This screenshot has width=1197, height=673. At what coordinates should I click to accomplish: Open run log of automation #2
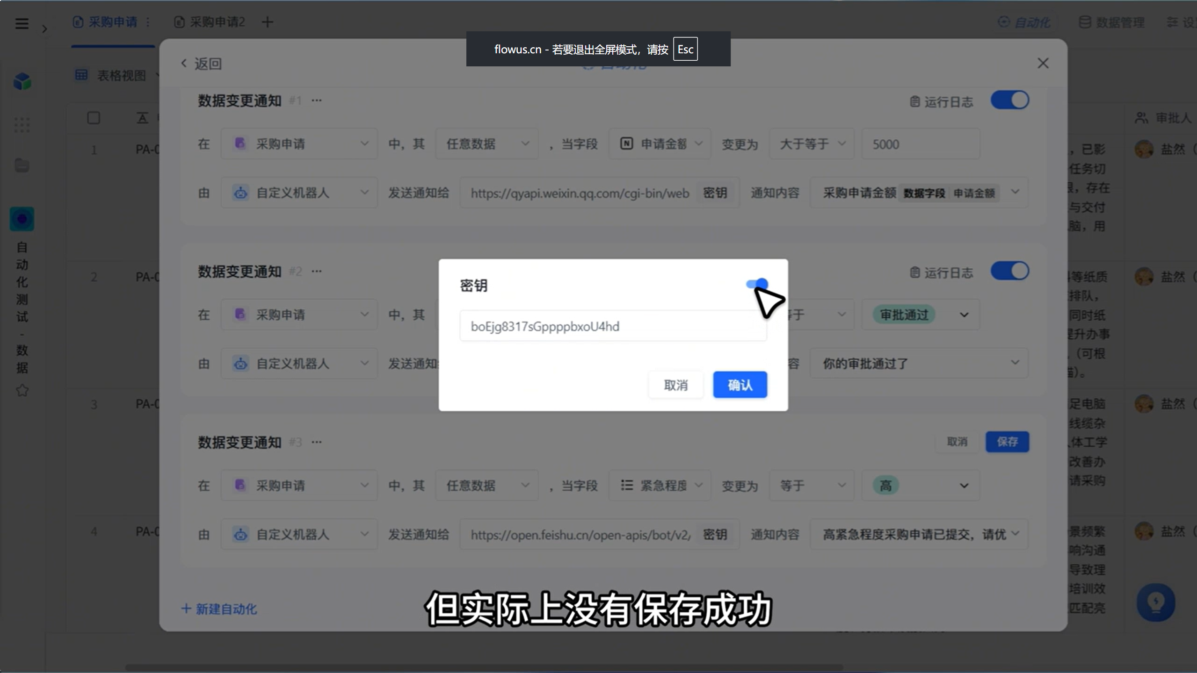(x=941, y=272)
